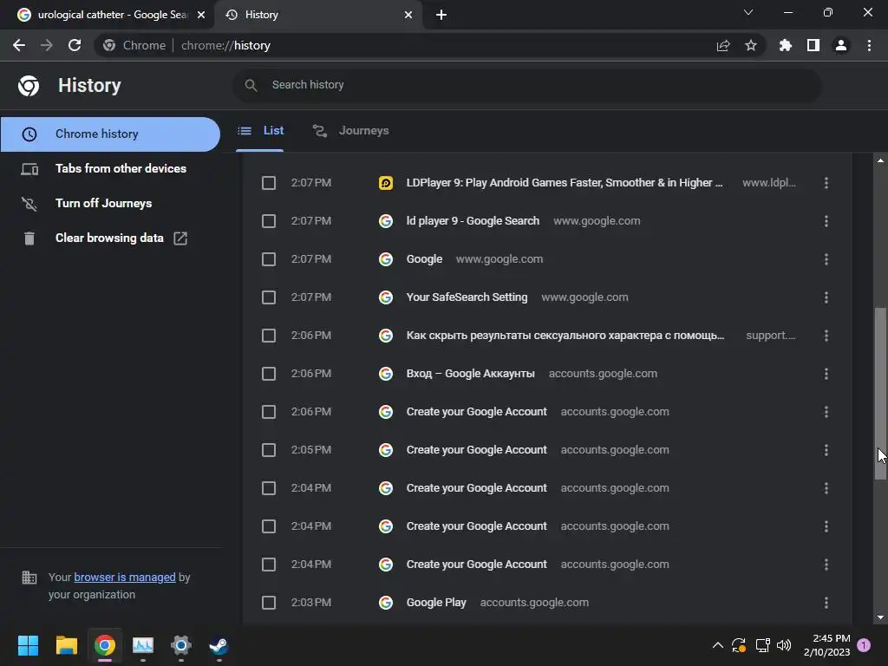This screenshot has width=888, height=666.
Task: Open actions menu for Как скрыть результаты entry
Action: [826, 336]
